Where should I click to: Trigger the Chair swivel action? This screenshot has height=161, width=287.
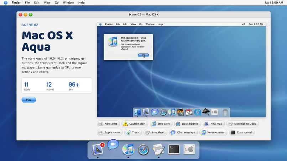[242, 132]
